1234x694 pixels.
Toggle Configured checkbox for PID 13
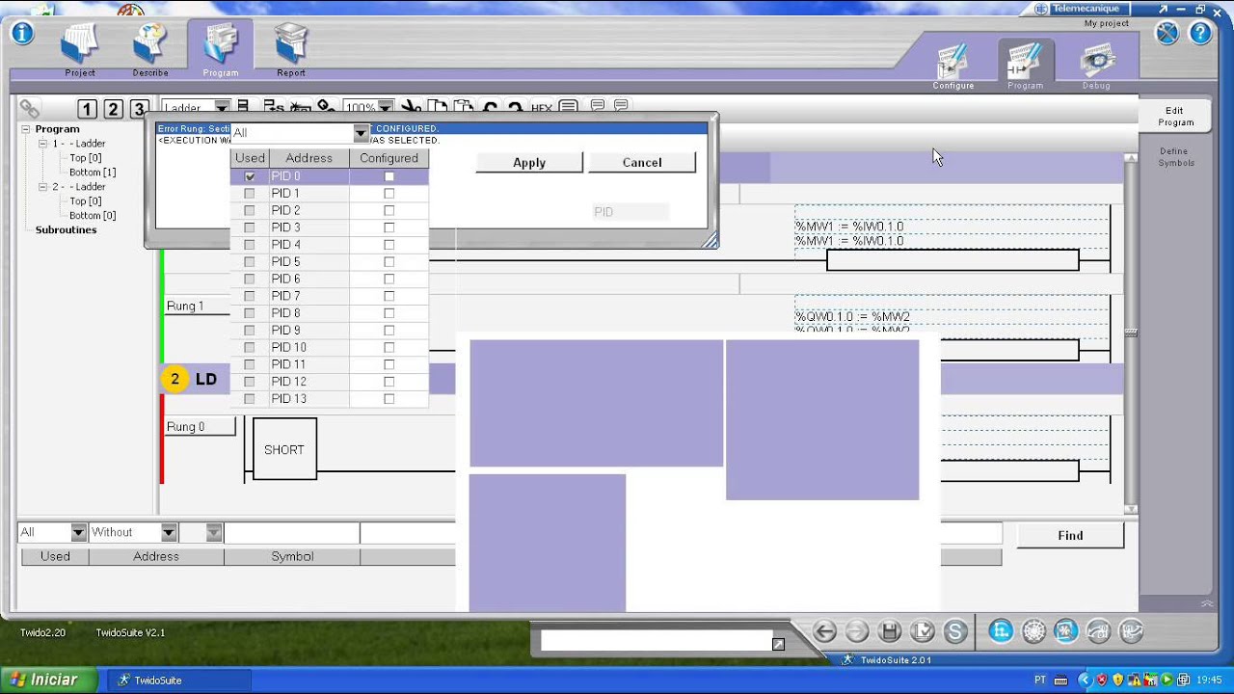(389, 399)
